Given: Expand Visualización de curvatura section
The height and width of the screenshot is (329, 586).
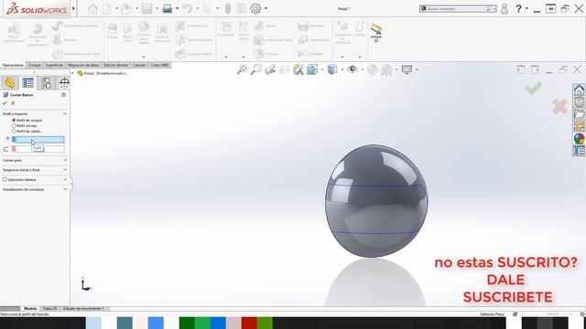Looking at the screenshot, I should coord(65,189).
